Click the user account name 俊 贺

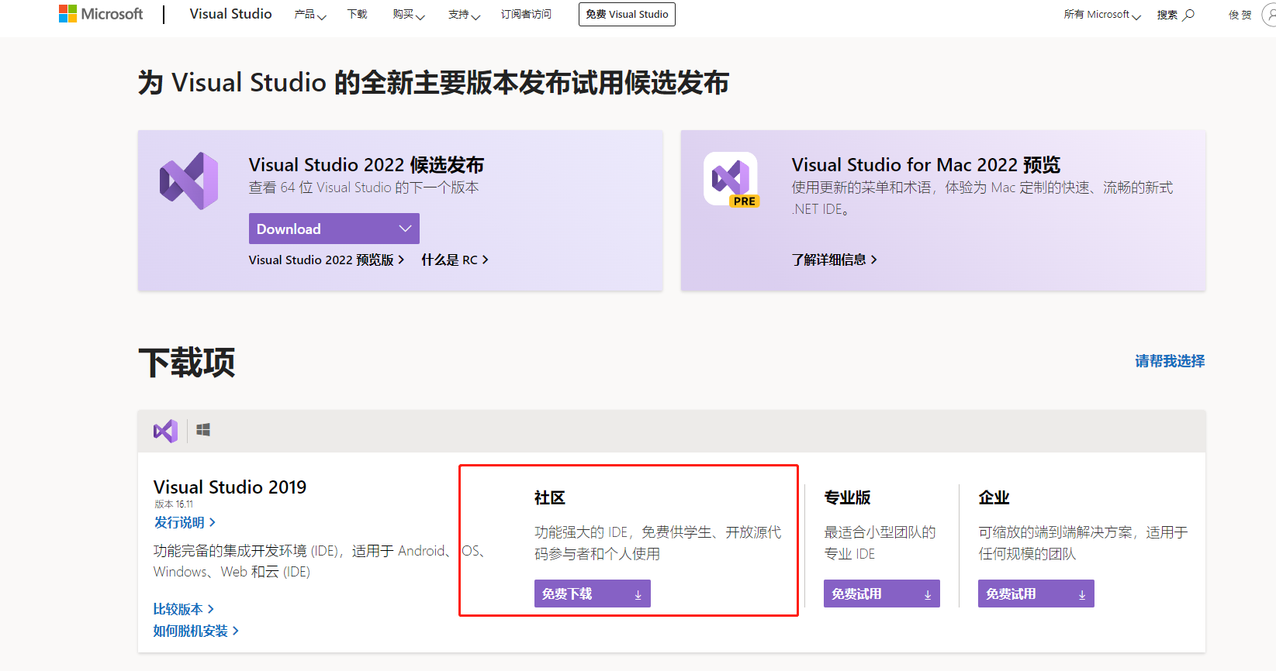[x=1240, y=15]
